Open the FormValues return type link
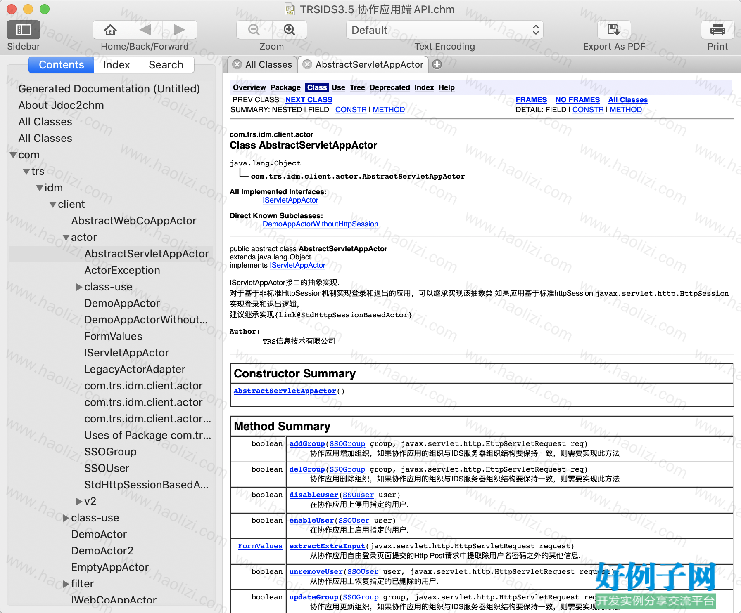The height and width of the screenshot is (613, 741). (260, 546)
